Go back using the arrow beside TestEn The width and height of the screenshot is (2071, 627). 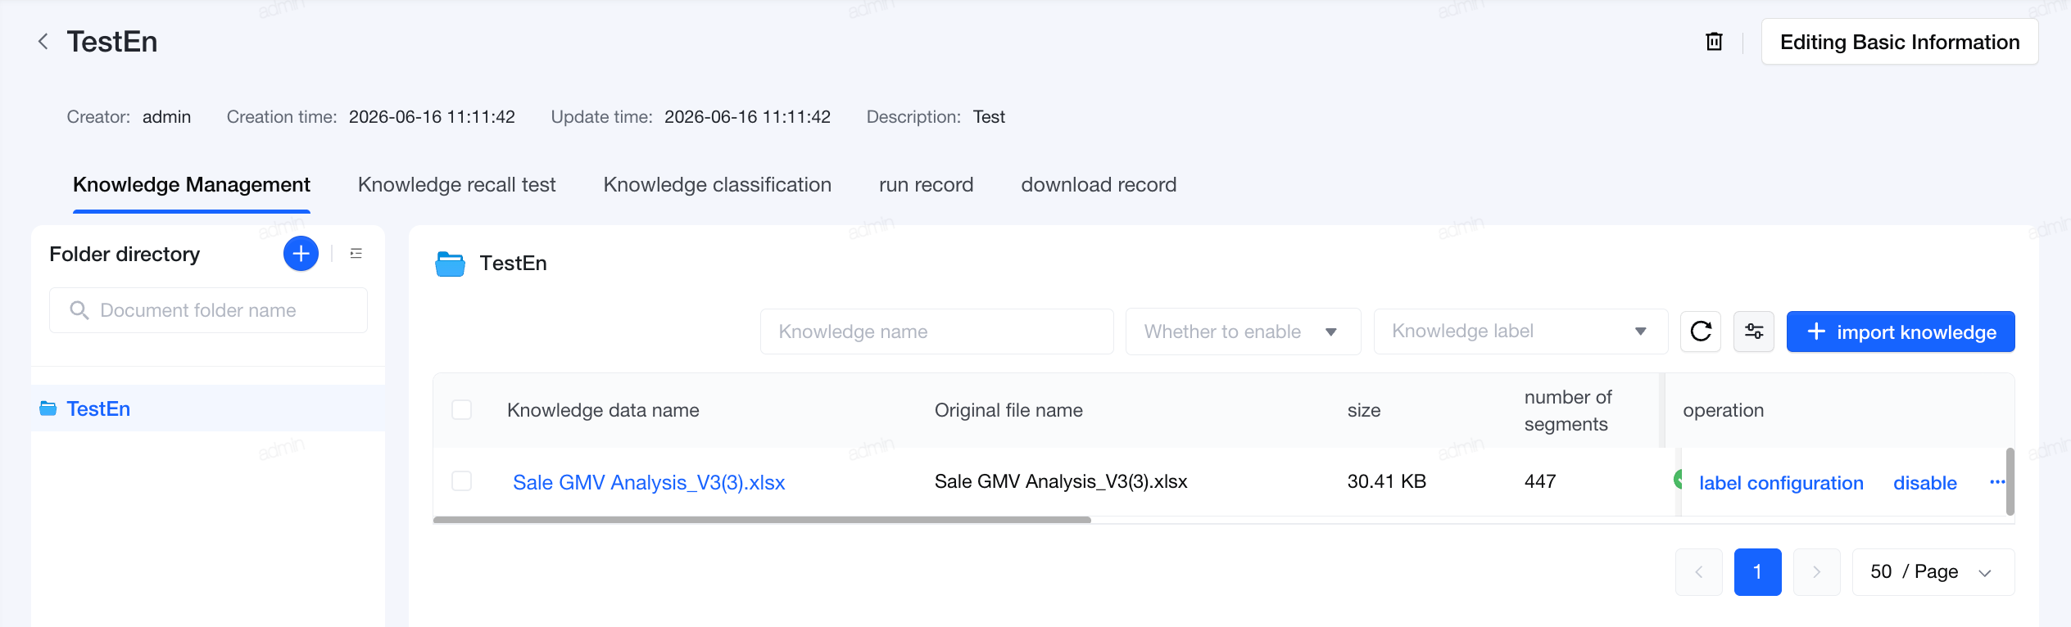click(43, 42)
